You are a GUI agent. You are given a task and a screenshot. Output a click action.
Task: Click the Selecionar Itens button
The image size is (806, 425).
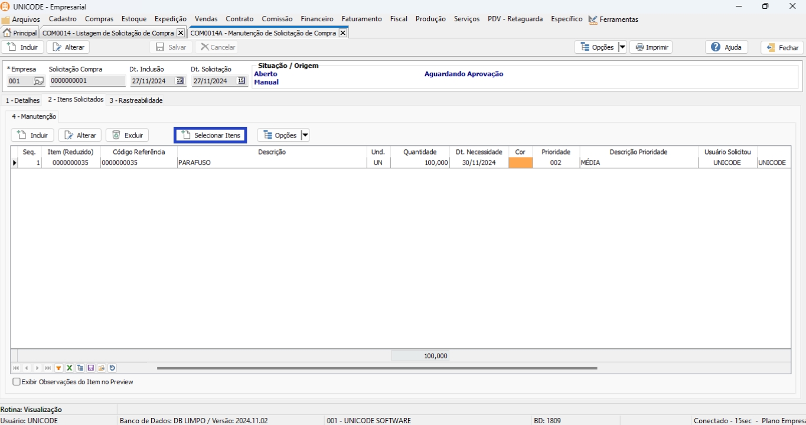[x=211, y=135]
